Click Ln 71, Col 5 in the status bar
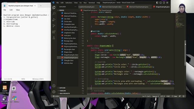 146,96
